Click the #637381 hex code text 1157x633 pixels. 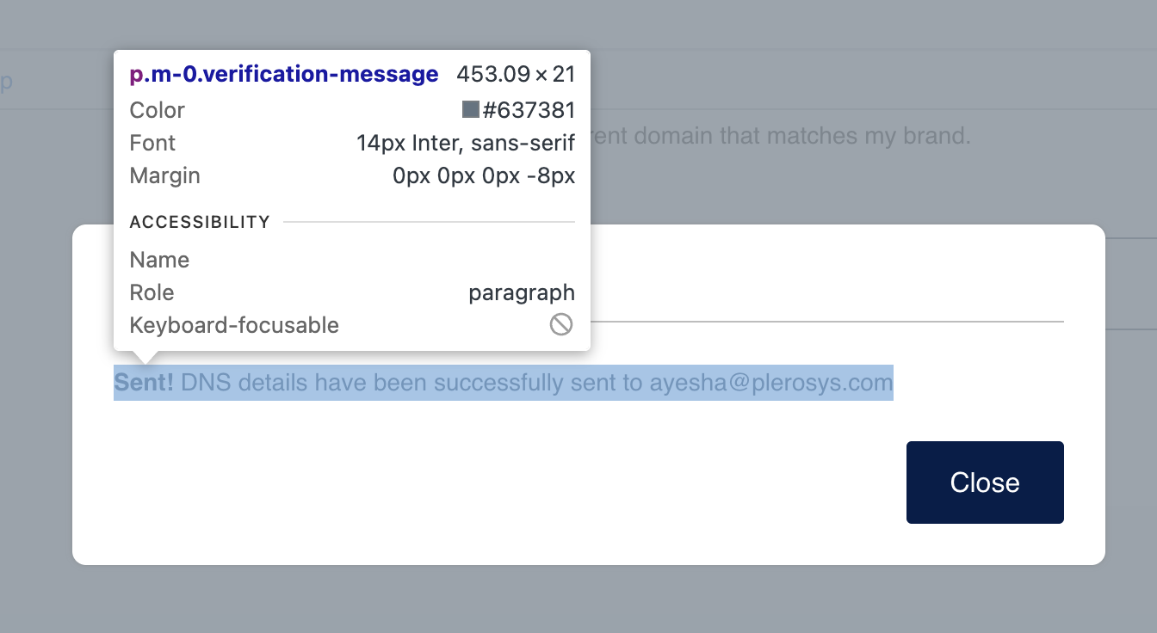[x=528, y=110]
